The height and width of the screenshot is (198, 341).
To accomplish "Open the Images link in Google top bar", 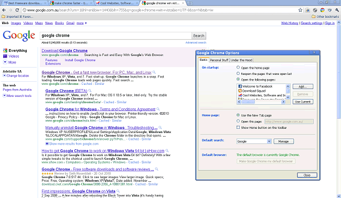I will [16, 23].
